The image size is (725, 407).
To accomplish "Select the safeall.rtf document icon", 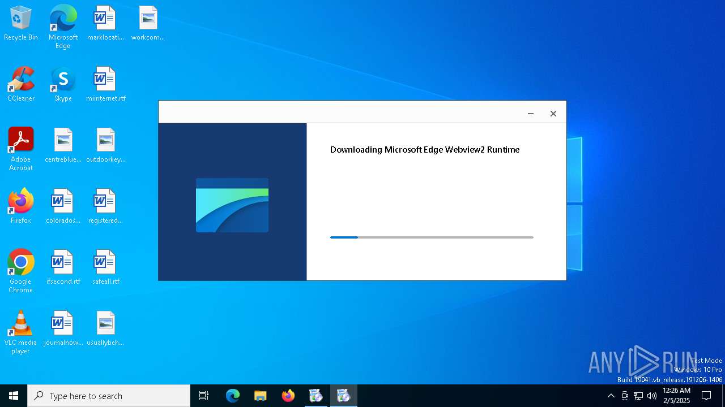I will click(x=105, y=268).
